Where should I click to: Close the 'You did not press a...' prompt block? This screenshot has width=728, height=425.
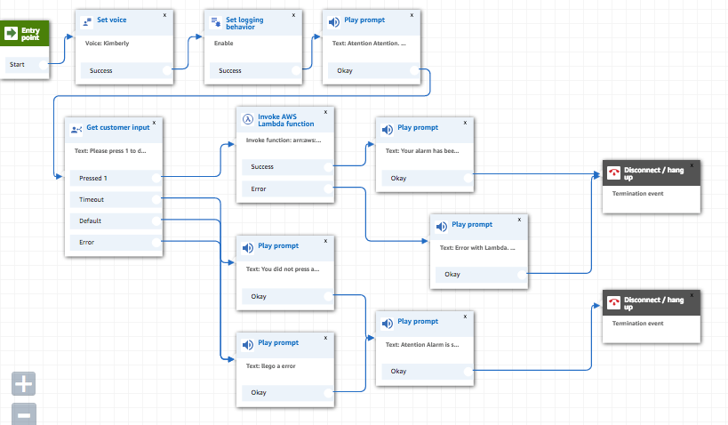(x=326, y=241)
